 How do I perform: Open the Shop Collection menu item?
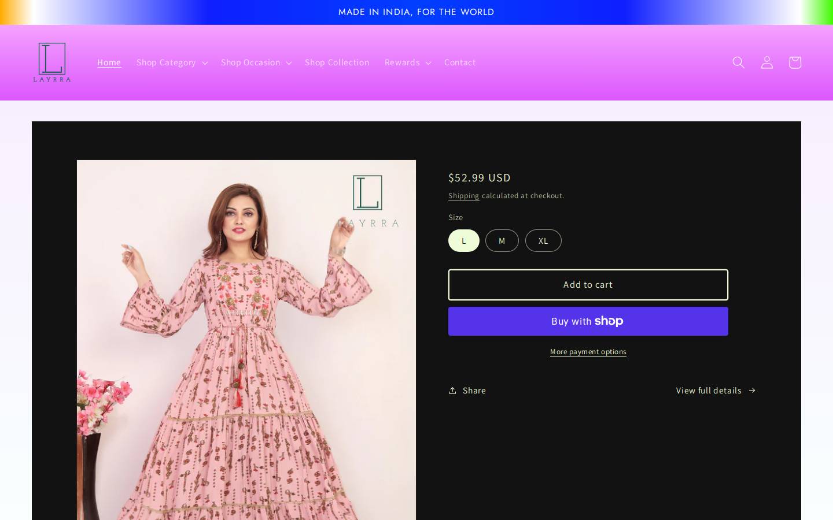tap(337, 62)
